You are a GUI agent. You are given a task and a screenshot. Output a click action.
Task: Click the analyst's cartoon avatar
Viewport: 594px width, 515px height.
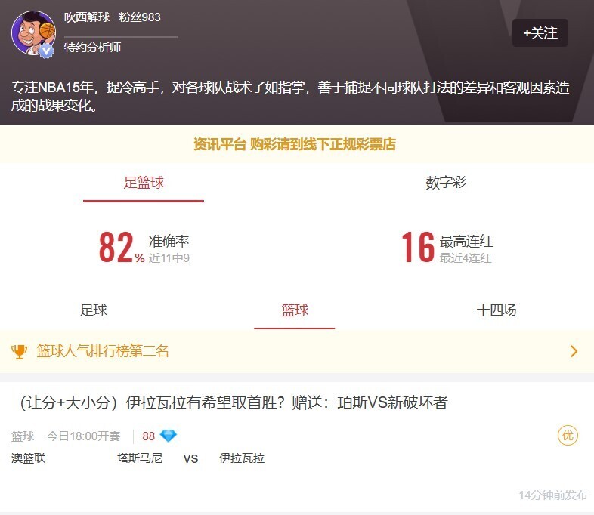33,33
